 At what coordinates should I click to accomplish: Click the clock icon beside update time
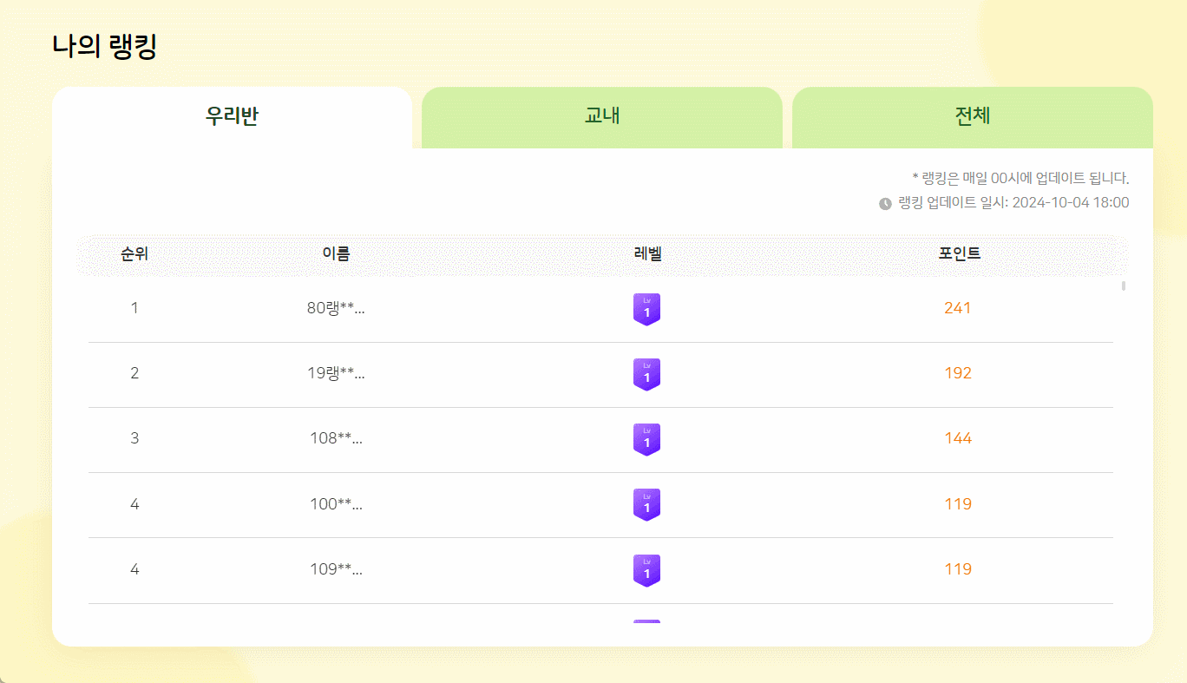(x=885, y=203)
